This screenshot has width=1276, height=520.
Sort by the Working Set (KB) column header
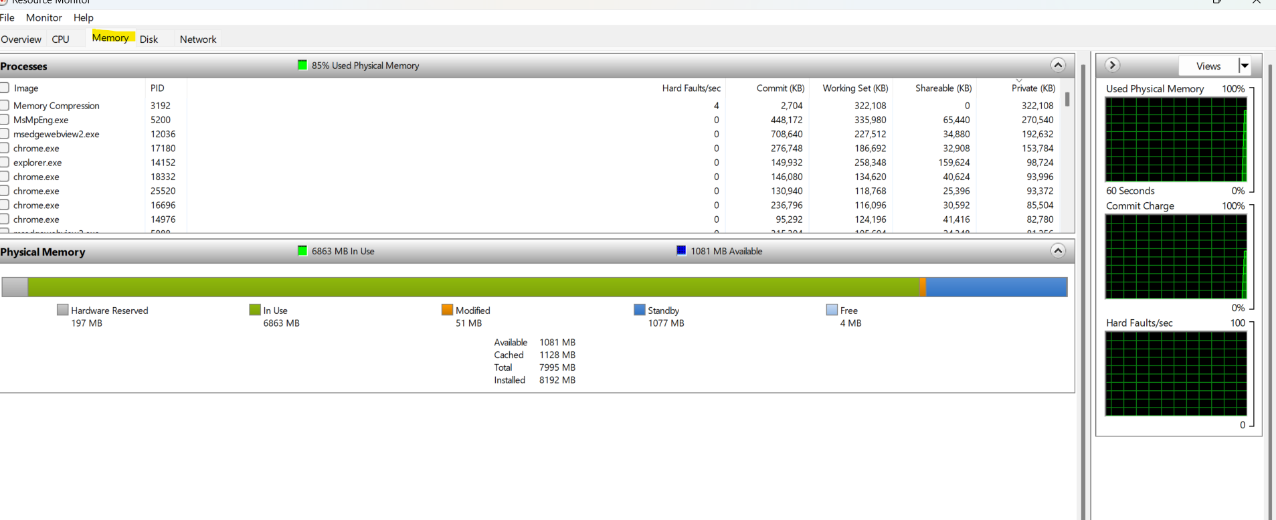[x=855, y=88]
